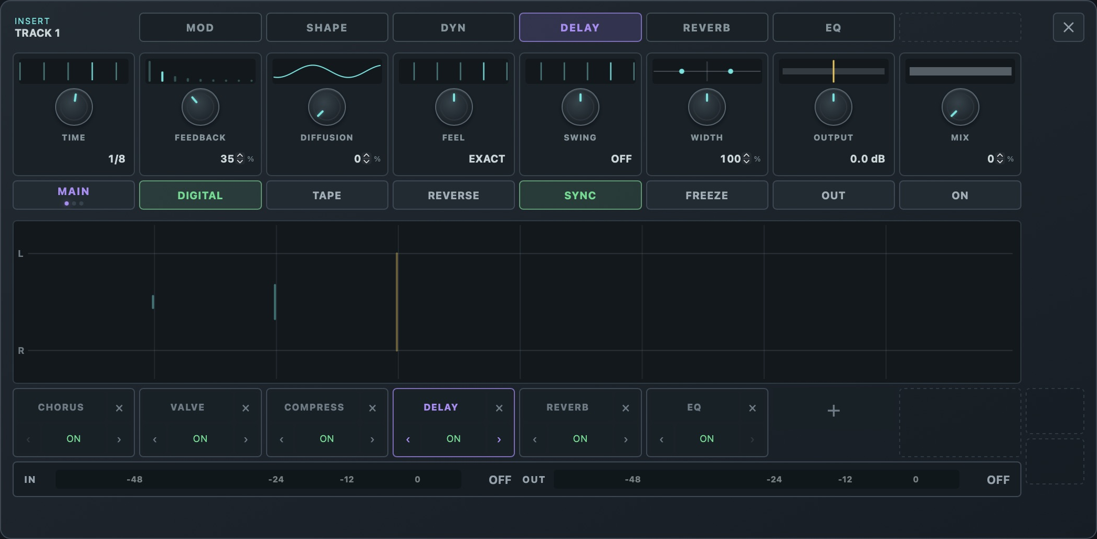1097x539 pixels.
Task: Remove the Reverb effect slot
Action: 626,408
